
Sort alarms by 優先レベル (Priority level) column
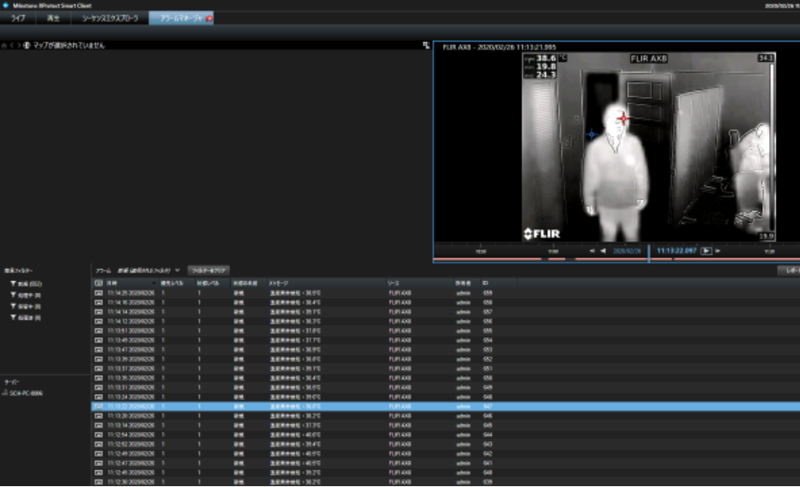pos(176,283)
